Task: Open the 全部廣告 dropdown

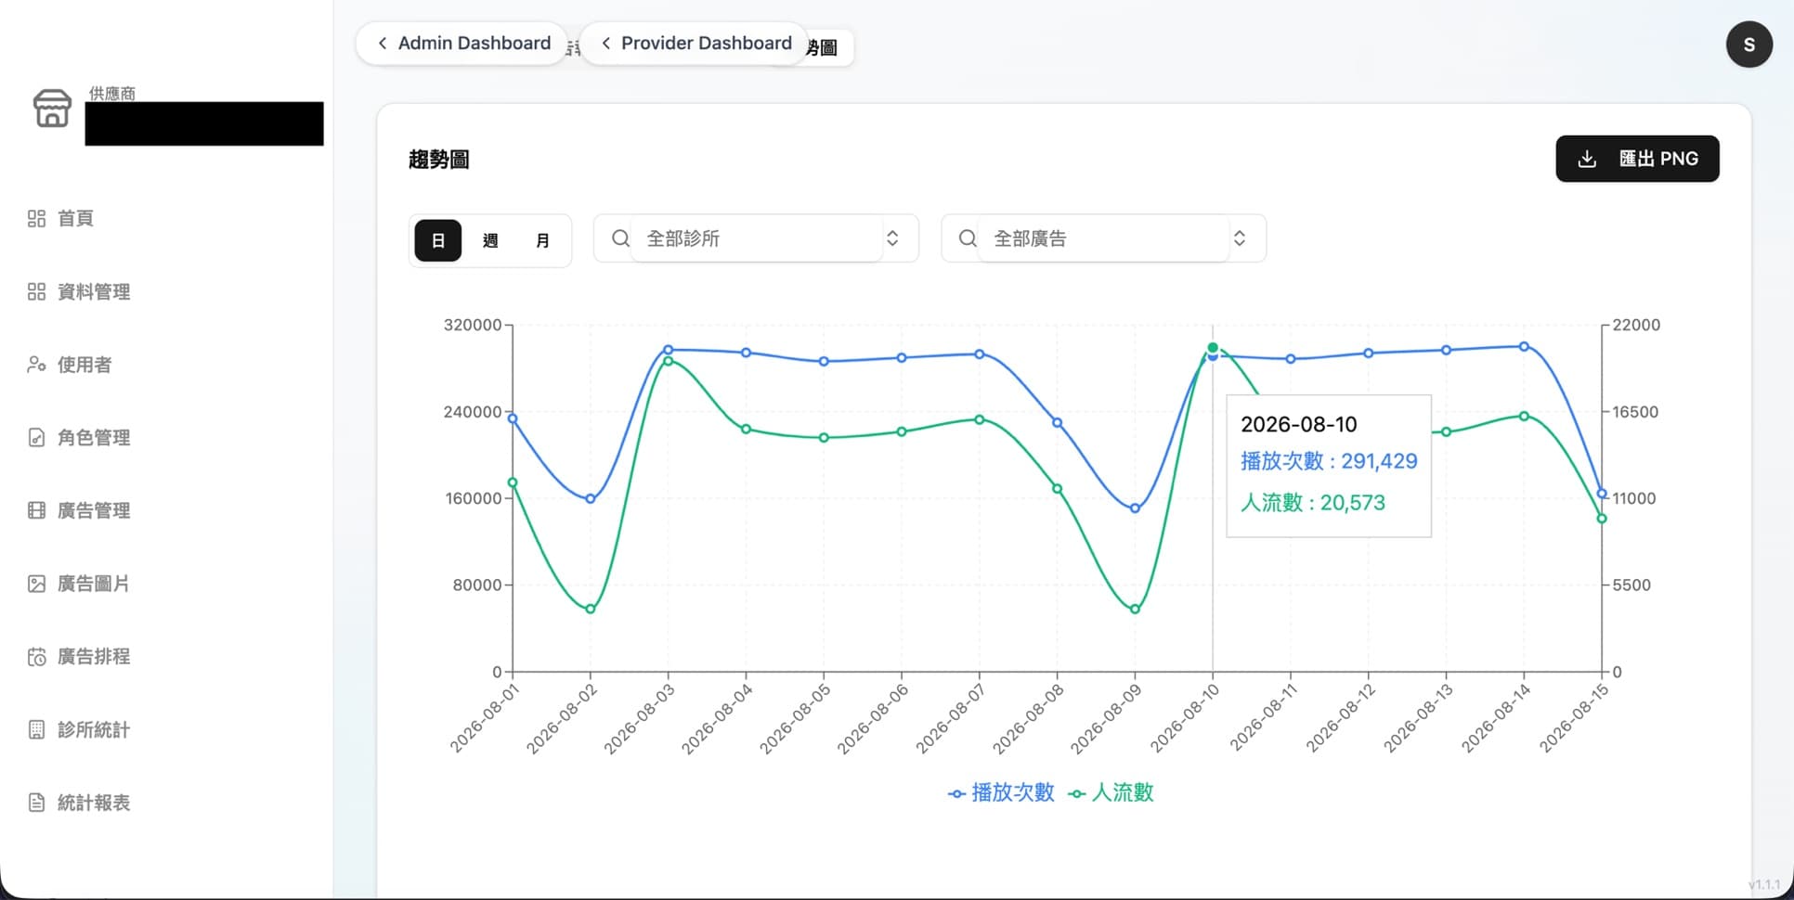Action: point(1103,238)
